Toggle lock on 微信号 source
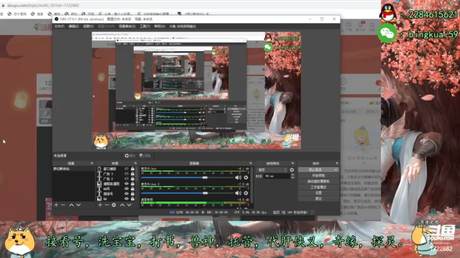Viewport: 460px width, 258px height. pyautogui.click(x=133, y=194)
